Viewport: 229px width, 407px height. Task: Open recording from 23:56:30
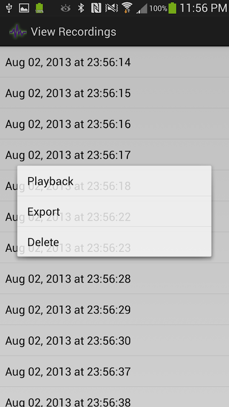pyautogui.click(x=114, y=340)
